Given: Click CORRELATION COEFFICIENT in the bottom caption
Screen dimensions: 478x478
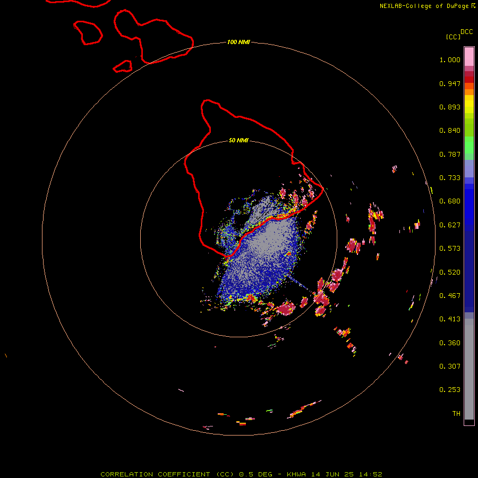Looking at the screenshot, I should click(x=155, y=474).
